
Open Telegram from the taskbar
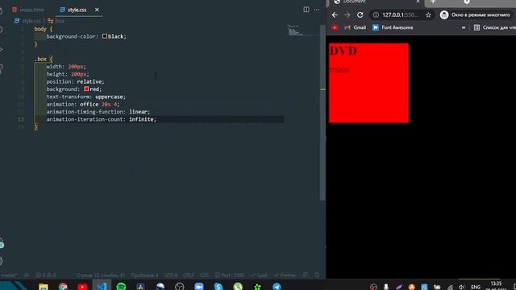277,287
